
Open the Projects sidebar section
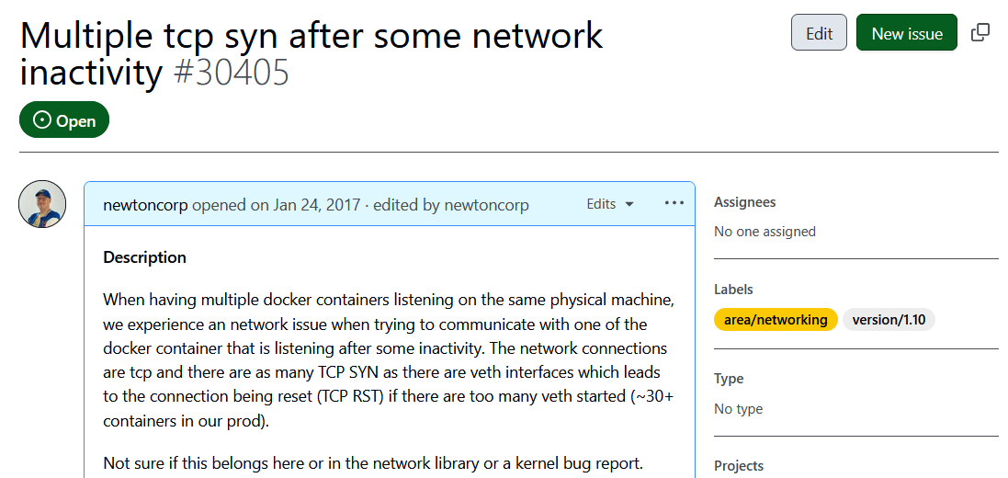click(739, 466)
